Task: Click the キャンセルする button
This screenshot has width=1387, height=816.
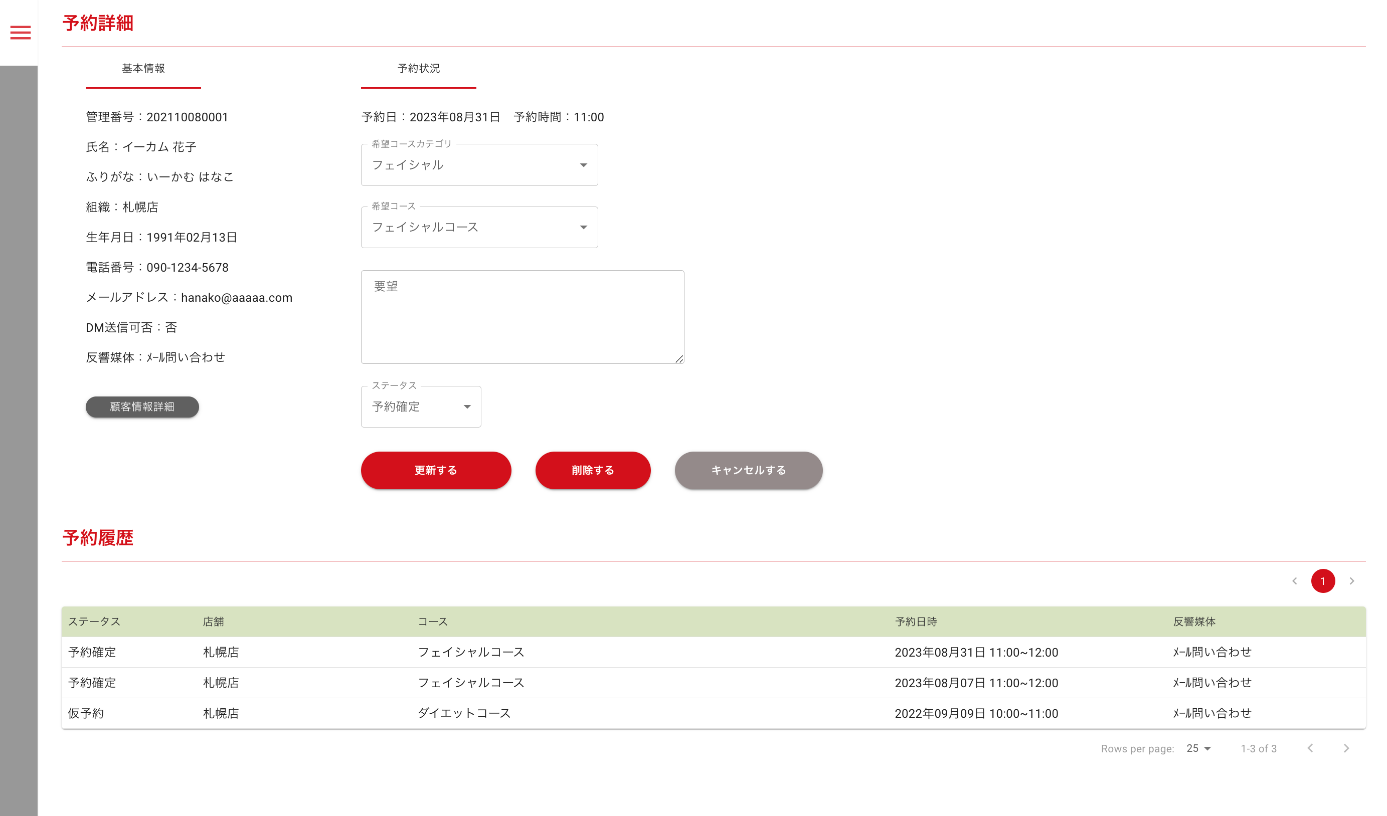Action: tap(749, 471)
